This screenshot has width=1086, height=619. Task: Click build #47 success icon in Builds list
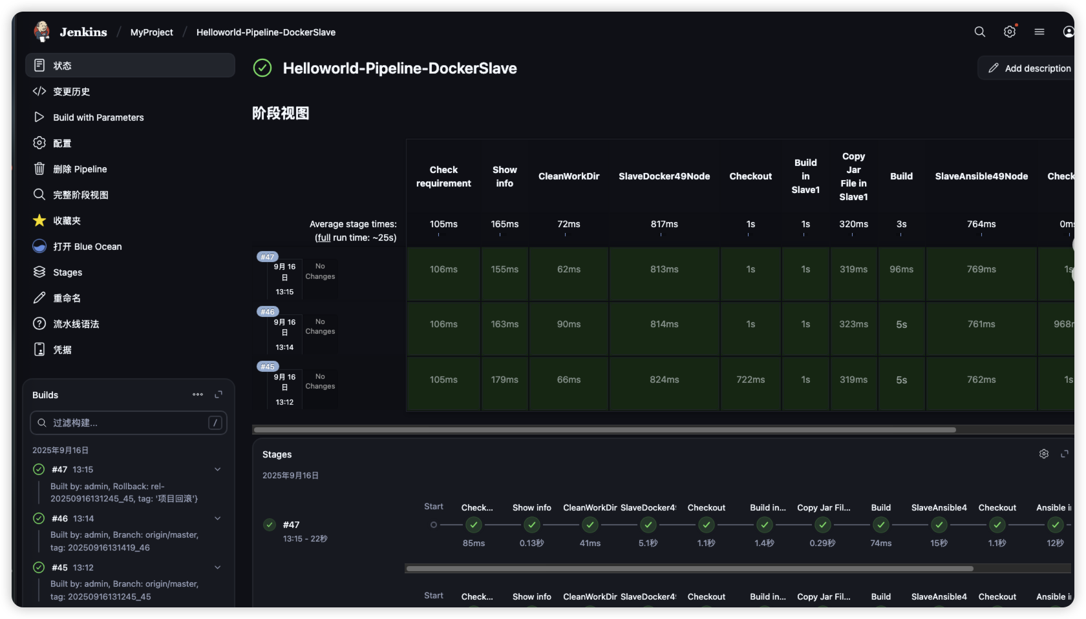click(x=39, y=469)
